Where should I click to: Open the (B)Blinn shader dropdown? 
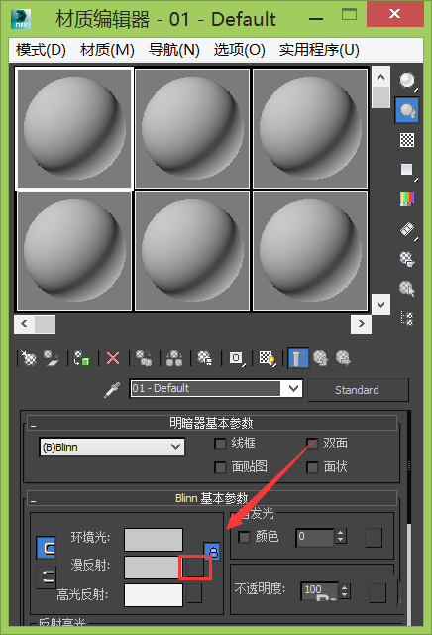tap(112, 447)
